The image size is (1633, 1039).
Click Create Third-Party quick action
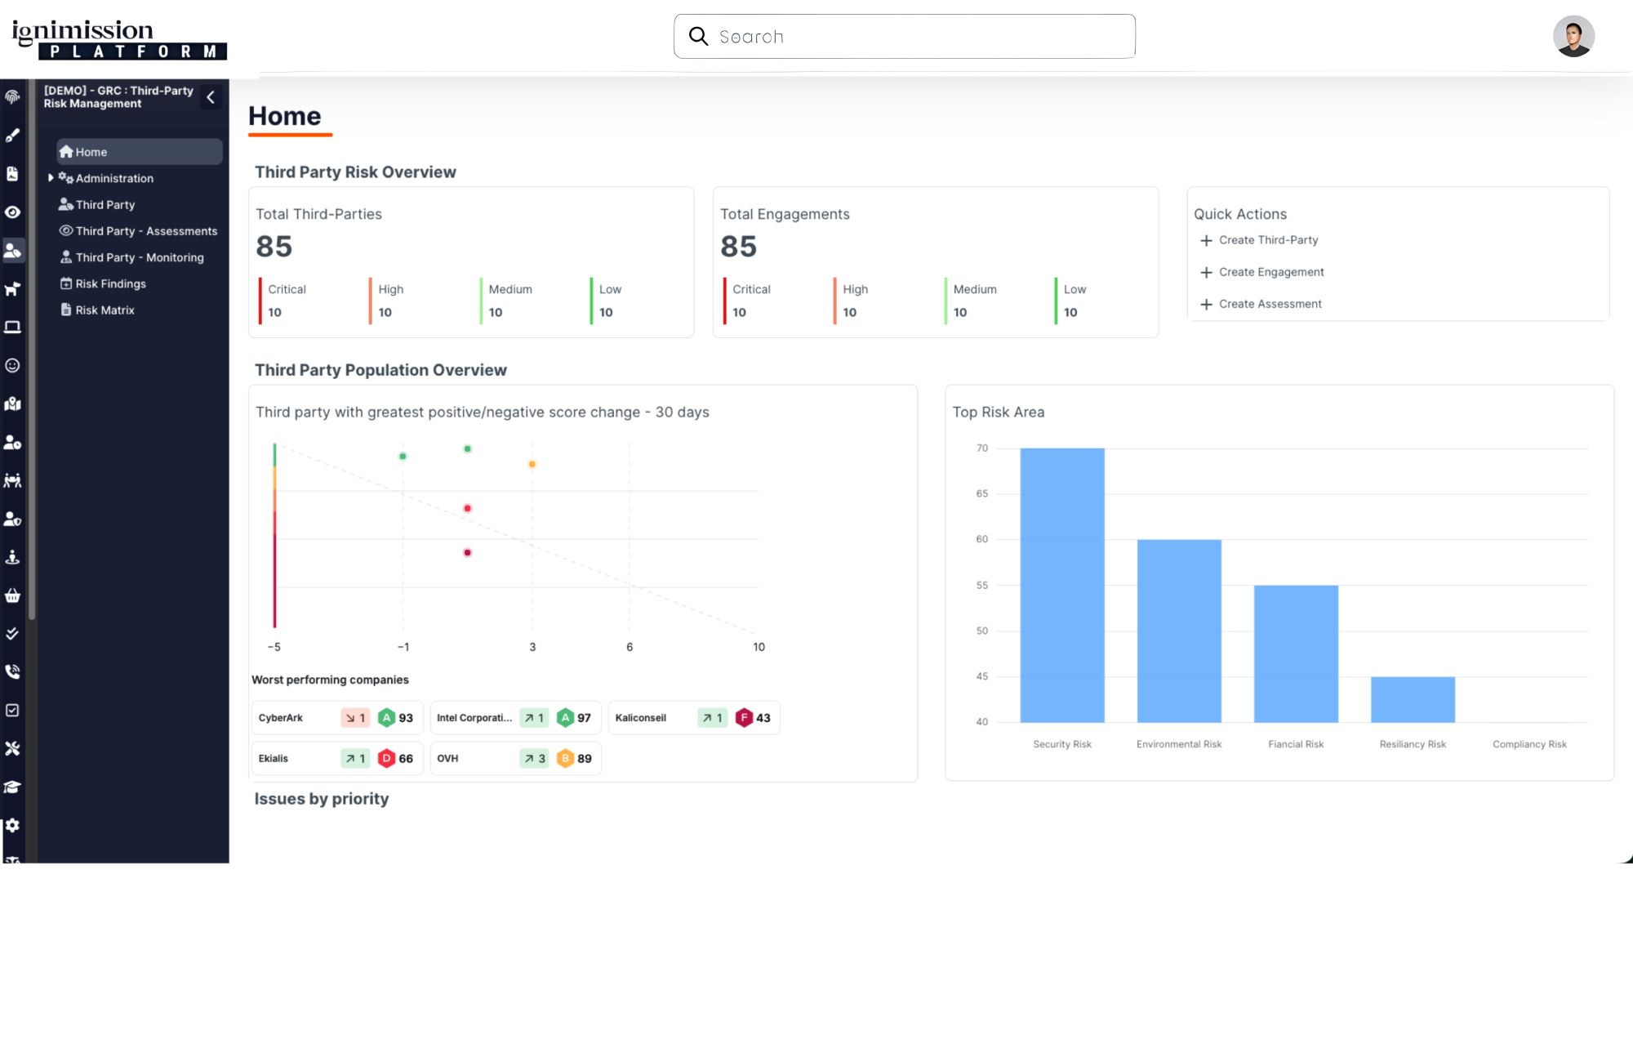coord(1267,240)
